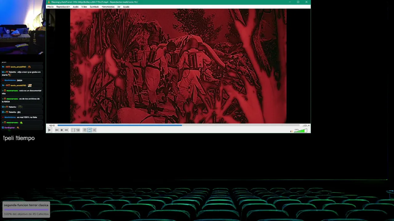This screenshot has height=221, width=394.
Task: Open the Ayuda menu
Action: [126, 7]
